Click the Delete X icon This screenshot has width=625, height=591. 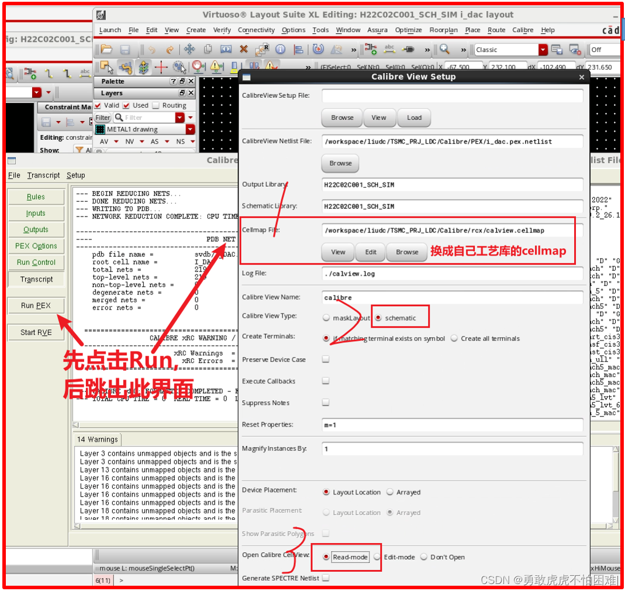pos(244,50)
